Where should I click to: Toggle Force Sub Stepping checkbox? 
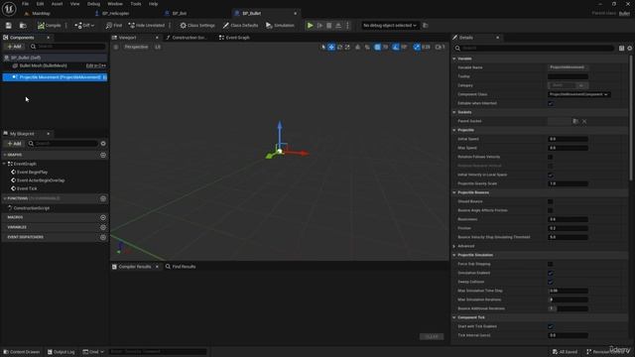pos(551,265)
